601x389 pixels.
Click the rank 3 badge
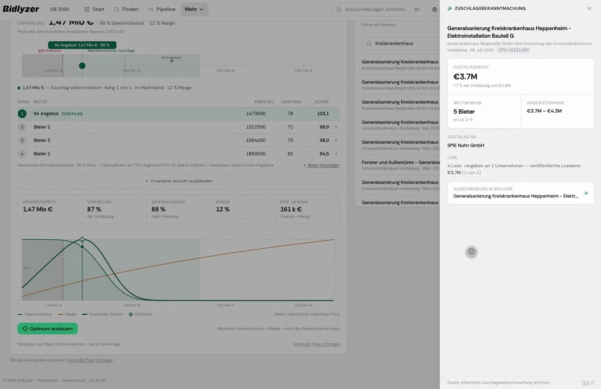click(22, 140)
